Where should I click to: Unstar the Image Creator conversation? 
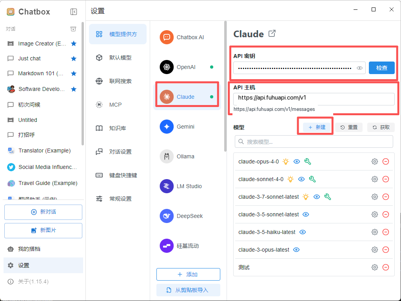tap(74, 44)
